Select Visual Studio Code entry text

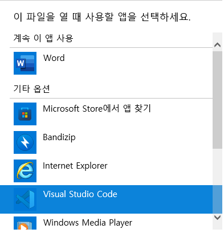coord(80,194)
